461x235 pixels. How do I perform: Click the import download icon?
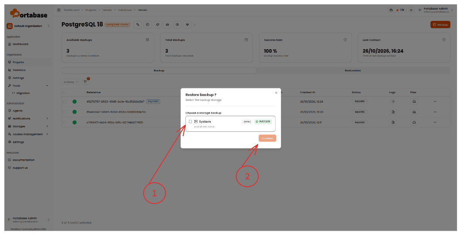point(177,25)
